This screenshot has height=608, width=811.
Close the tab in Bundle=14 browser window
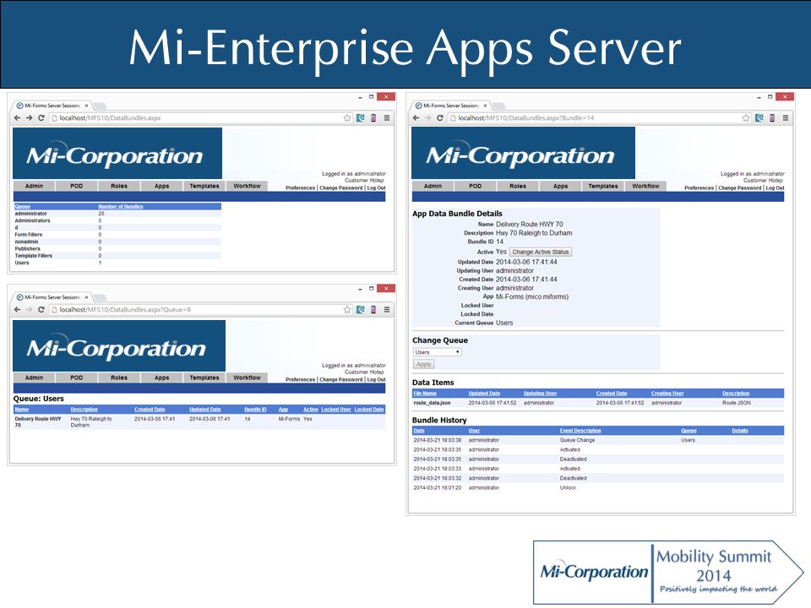(485, 106)
